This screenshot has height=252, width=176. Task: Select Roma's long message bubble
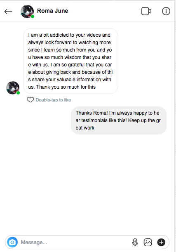70,61
